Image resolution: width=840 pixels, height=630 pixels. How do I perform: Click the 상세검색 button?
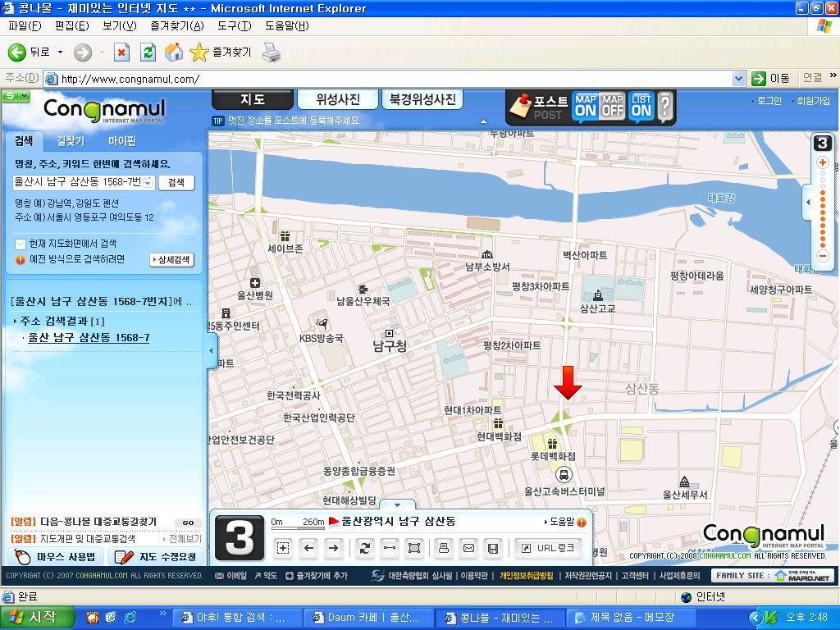coord(171,260)
